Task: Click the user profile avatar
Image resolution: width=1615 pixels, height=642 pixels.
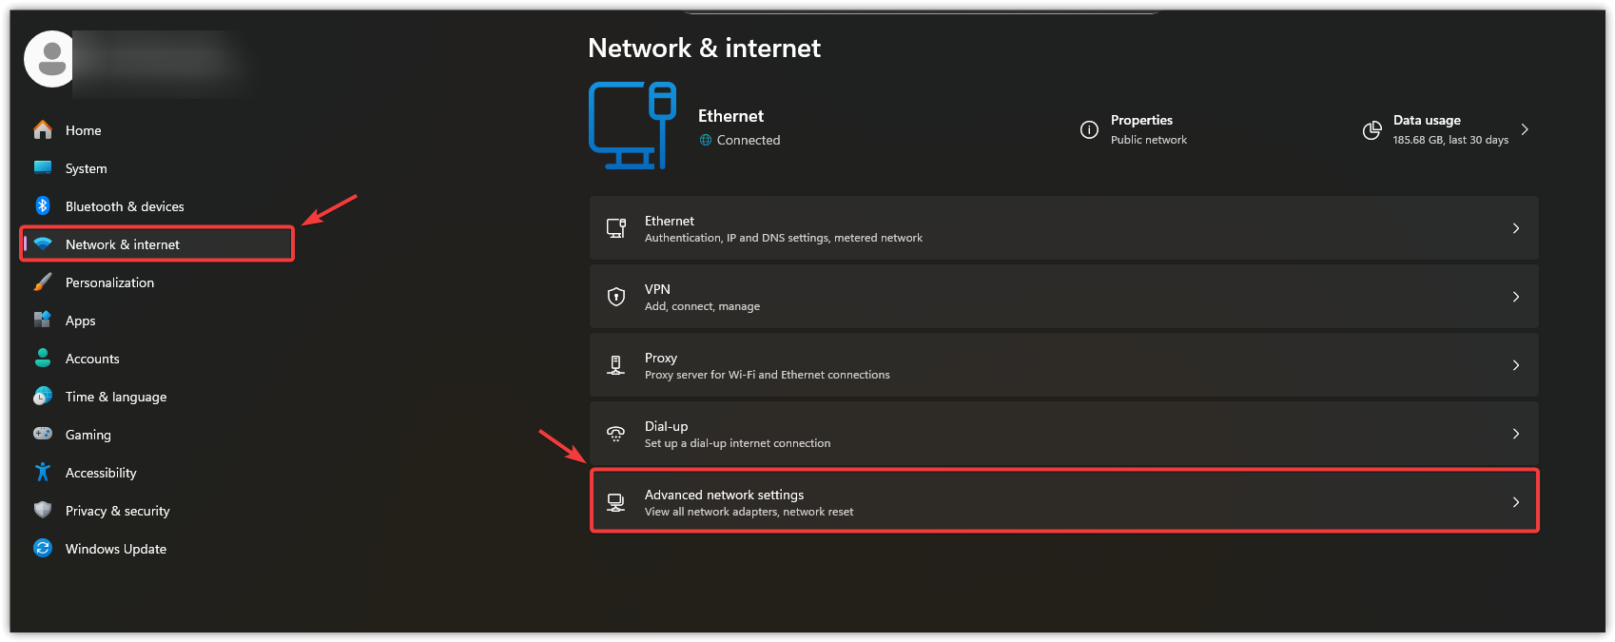Action: coord(51,59)
